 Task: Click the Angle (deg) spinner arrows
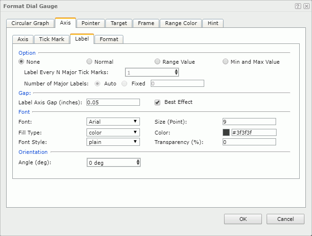[x=138, y=162]
